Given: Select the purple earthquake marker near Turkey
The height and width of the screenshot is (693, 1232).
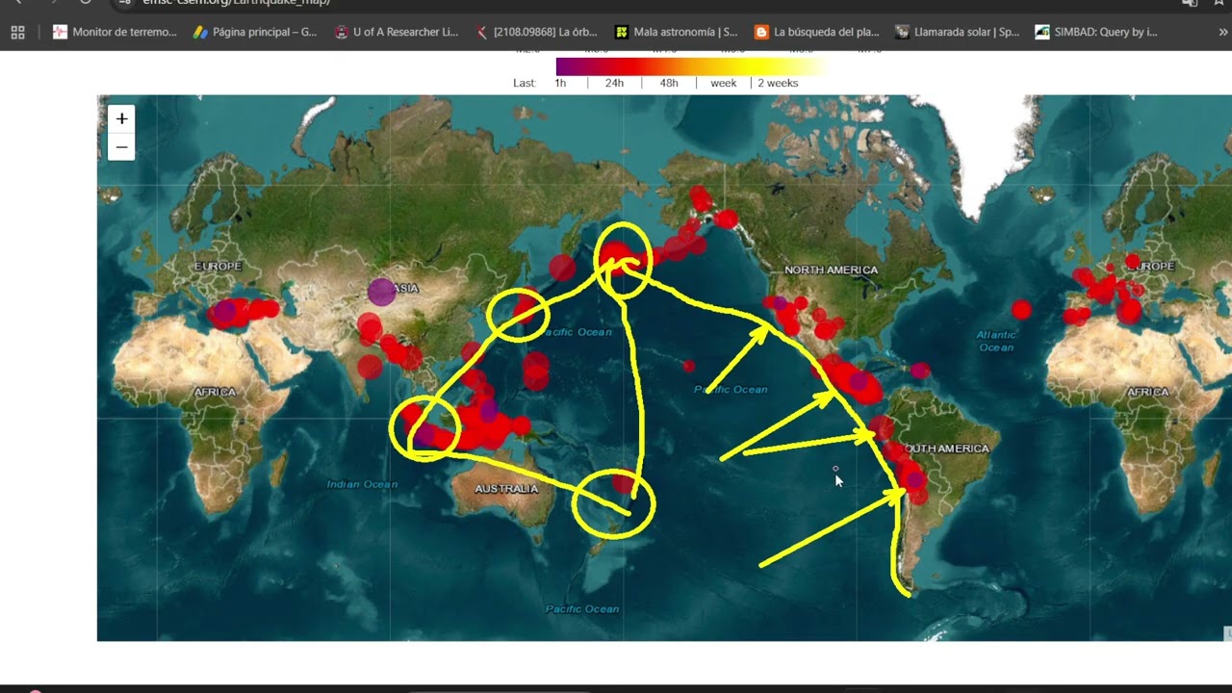Looking at the screenshot, I should point(224,312).
